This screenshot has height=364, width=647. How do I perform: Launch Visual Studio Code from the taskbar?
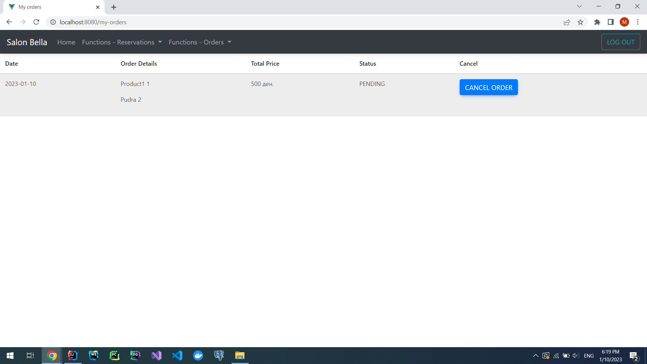177,356
